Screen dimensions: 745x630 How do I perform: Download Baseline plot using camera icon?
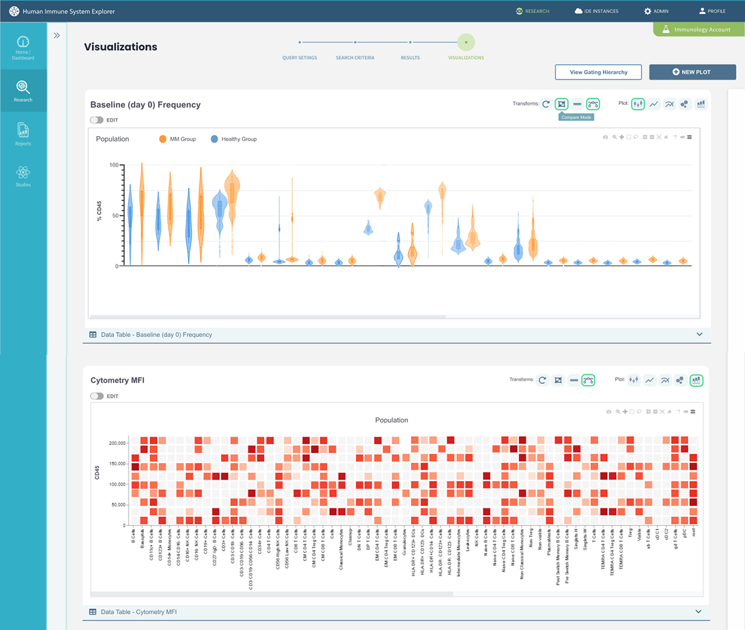pyautogui.click(x=605, y=137)
